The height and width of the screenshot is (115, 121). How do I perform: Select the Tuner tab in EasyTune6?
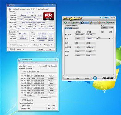tap(85, 23)
